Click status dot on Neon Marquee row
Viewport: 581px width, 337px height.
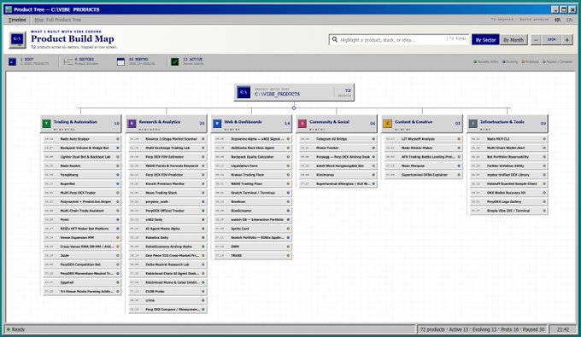[459, 166]
